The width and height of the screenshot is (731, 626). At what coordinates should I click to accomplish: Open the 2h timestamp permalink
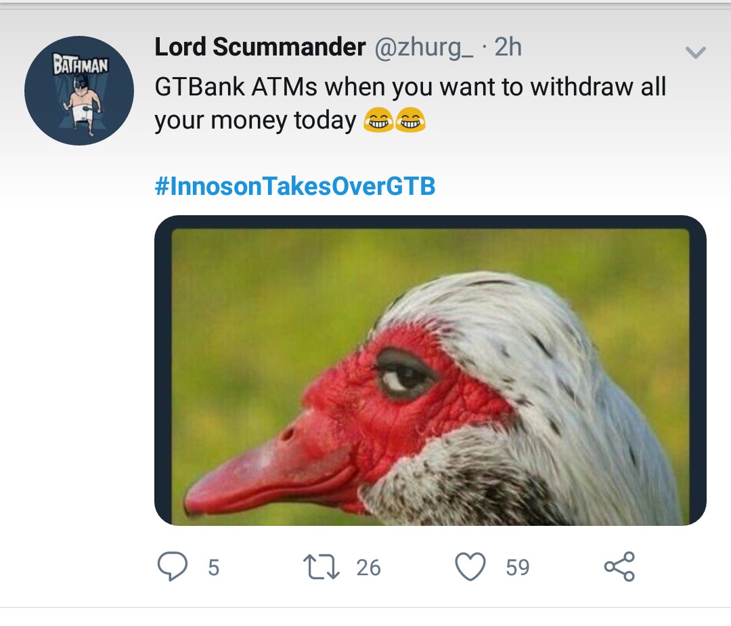pyautogui.click(x=508, y=47)
